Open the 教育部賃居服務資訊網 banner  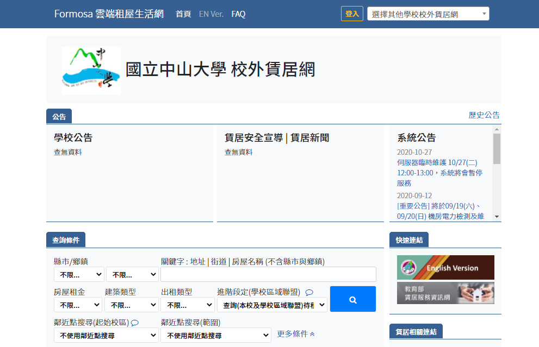click(445, 293)
